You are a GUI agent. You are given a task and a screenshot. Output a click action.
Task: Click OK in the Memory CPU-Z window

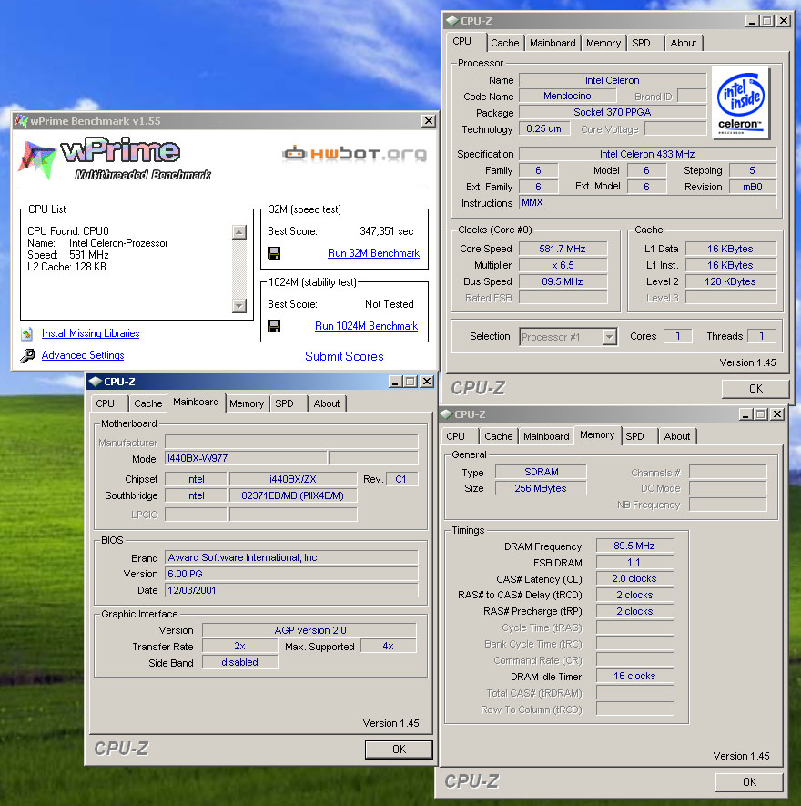(749, 781)
